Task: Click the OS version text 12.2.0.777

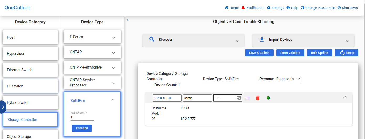Action: click(188, 119)
